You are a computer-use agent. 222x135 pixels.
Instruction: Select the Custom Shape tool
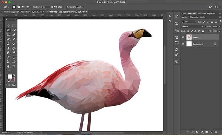[14, 62]
